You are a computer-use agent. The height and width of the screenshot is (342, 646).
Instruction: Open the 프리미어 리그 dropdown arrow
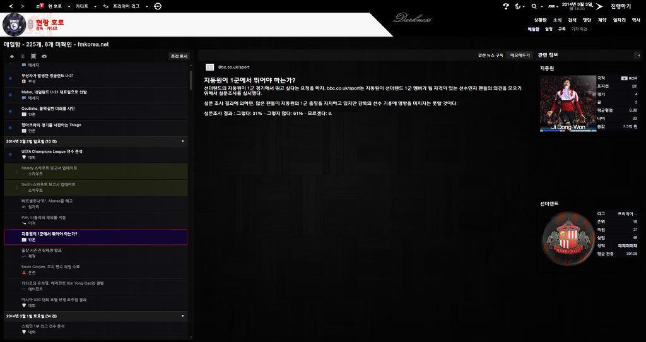[146, 6]
